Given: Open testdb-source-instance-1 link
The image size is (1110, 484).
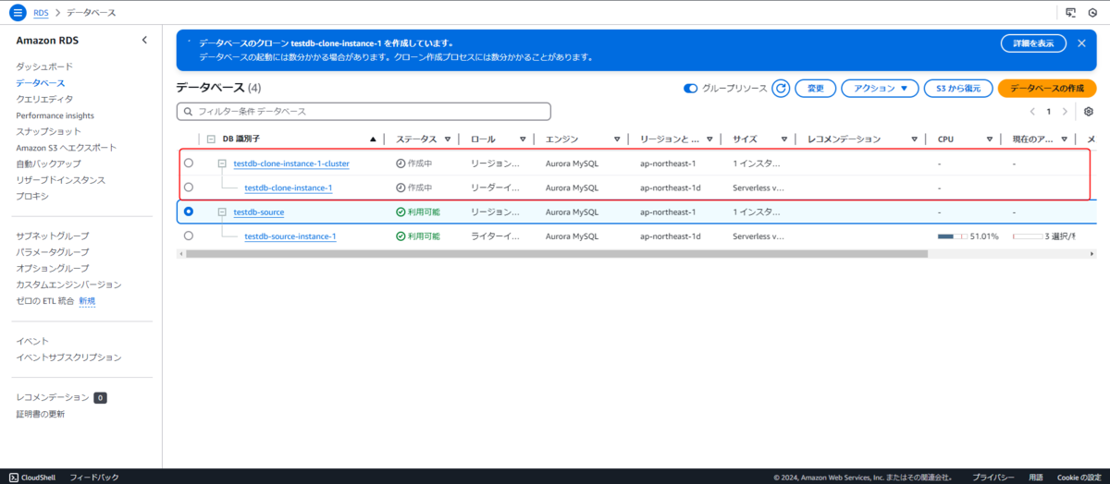Looking at the screenshot, I should click(290, 236).
